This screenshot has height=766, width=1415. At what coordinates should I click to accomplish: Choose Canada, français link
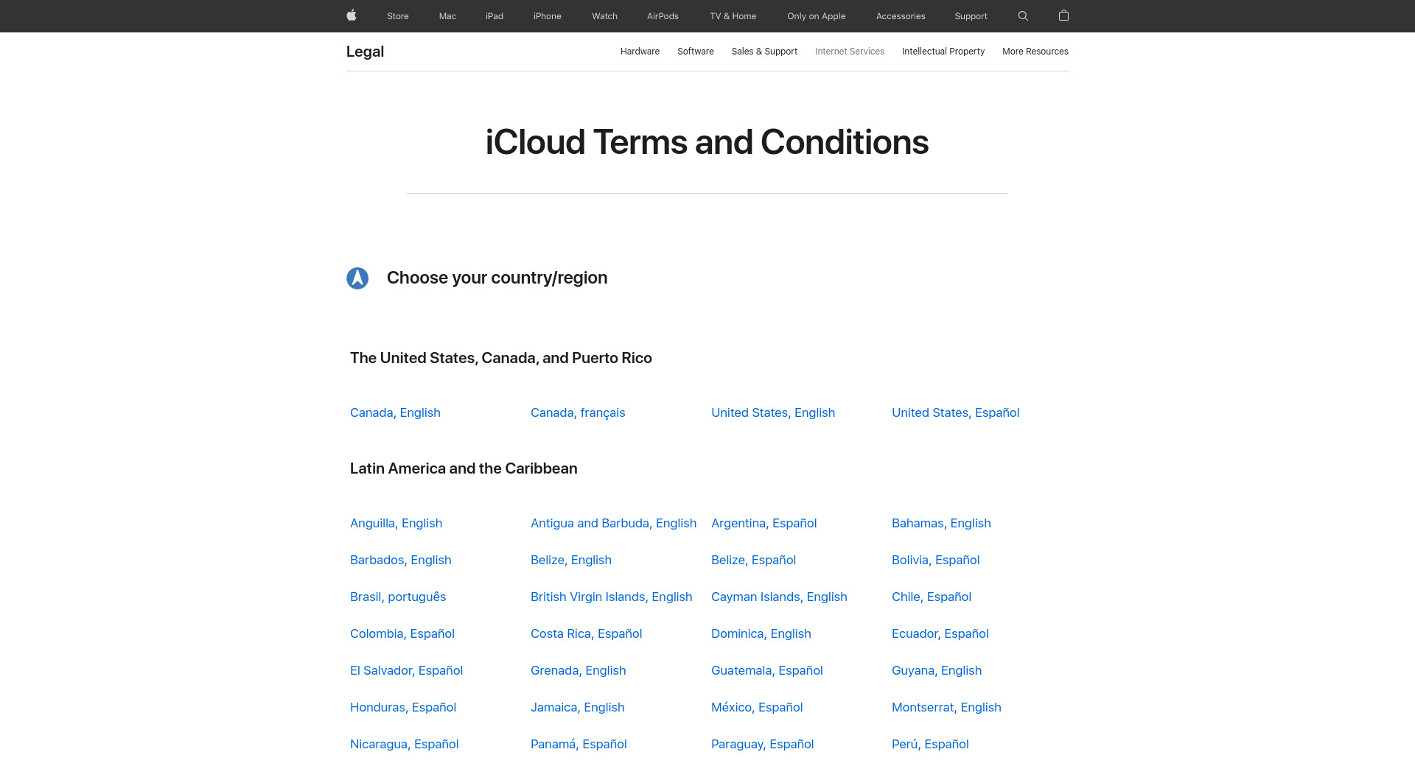coord(577,412)
